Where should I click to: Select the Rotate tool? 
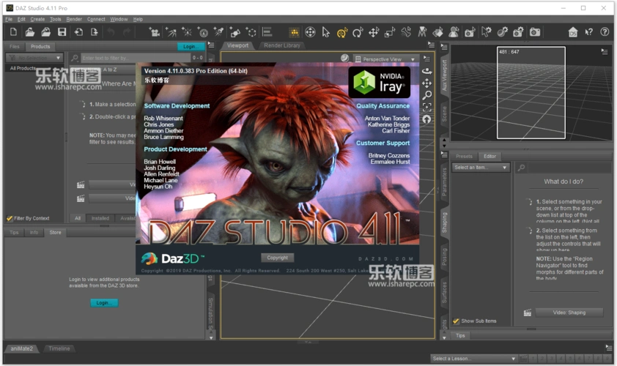358,32
